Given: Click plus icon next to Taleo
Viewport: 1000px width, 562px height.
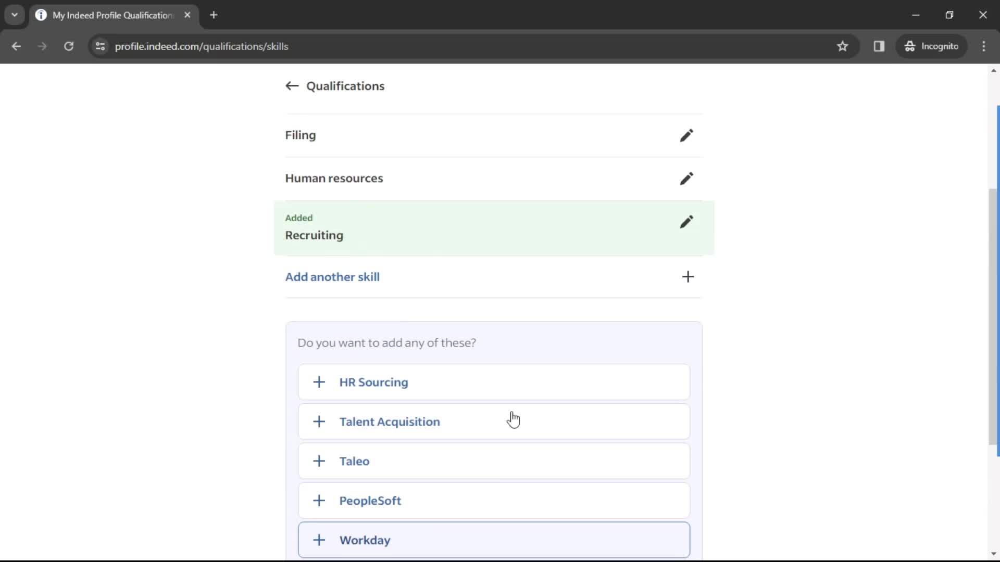Looking at the screenshot, I should [x=319, y=461].
